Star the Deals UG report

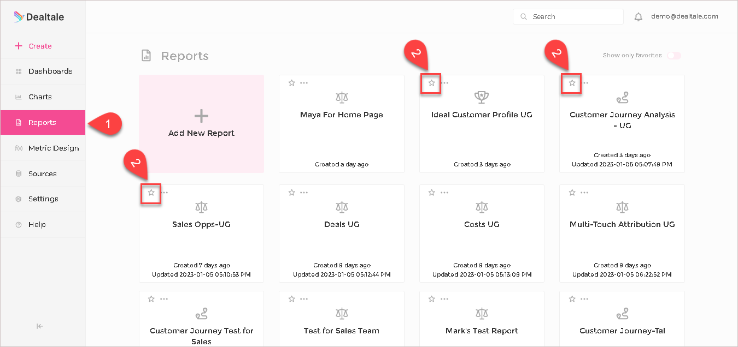click(x=291, y=193)
